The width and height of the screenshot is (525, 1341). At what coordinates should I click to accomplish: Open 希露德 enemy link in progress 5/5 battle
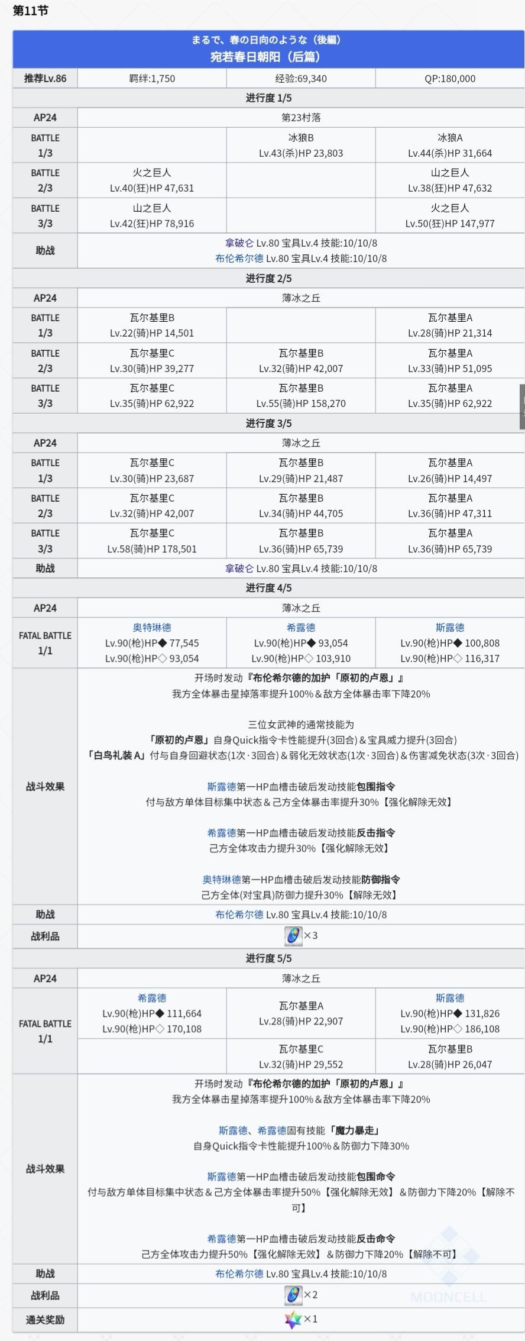point(152,998)
